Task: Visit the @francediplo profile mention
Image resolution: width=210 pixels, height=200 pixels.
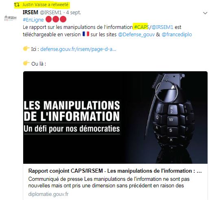Action: (x=177, y=34)
